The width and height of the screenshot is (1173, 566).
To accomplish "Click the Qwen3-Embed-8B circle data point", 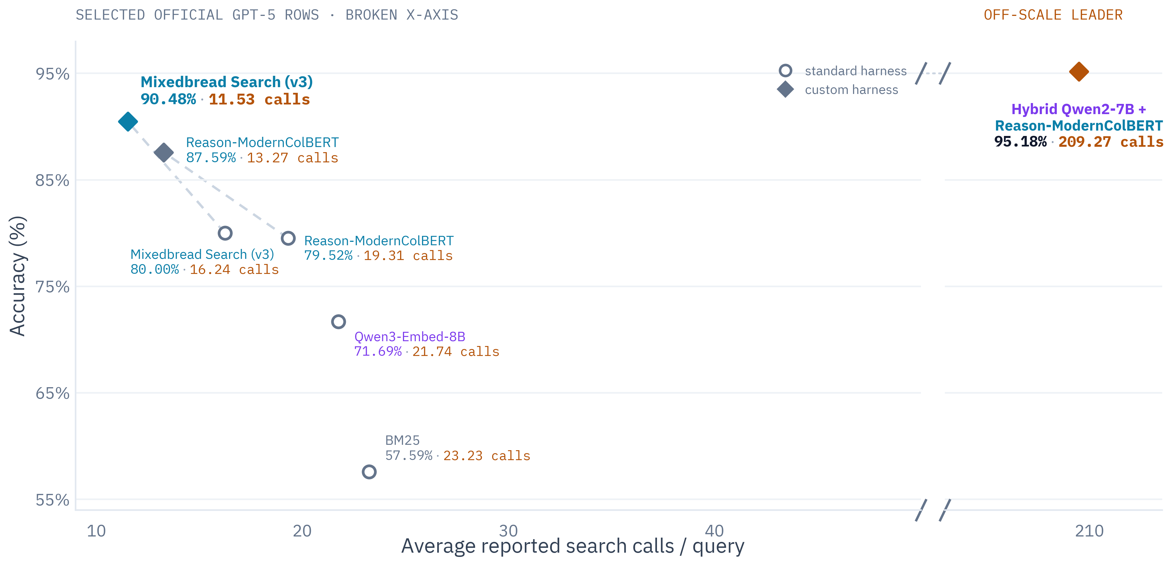I will (338, 322).
